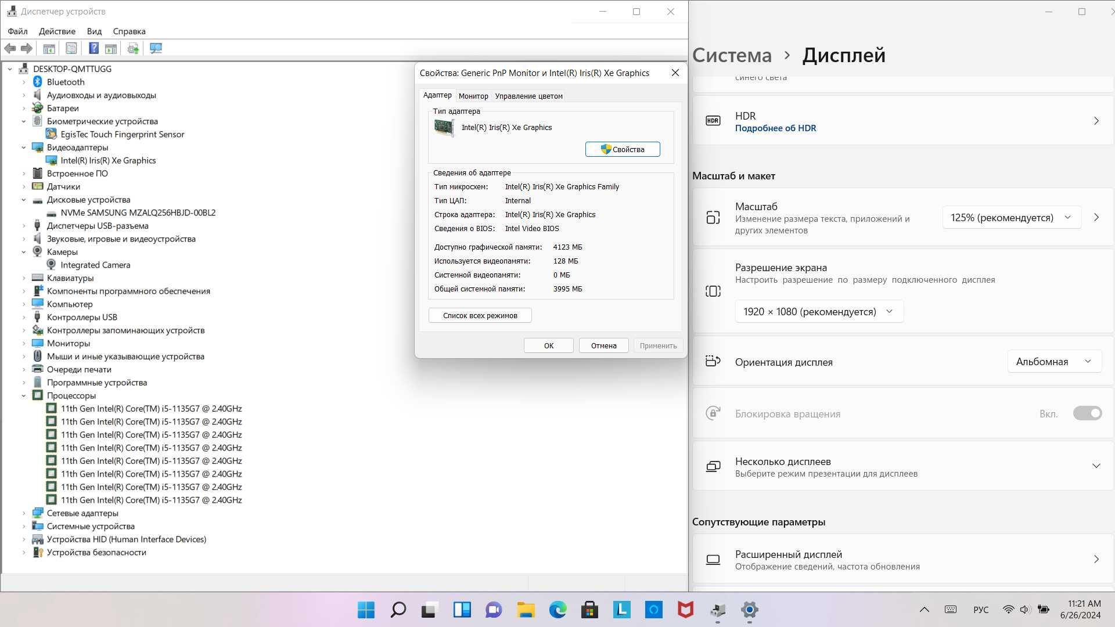Click the Свойства button in adapter dialog

[623, 149]
